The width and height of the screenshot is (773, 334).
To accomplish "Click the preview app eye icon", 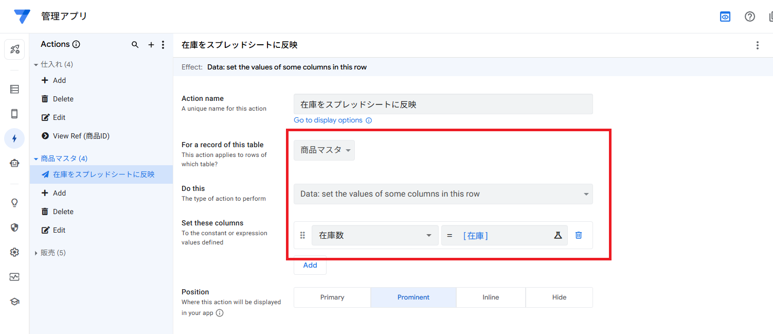I will [725, 16].
